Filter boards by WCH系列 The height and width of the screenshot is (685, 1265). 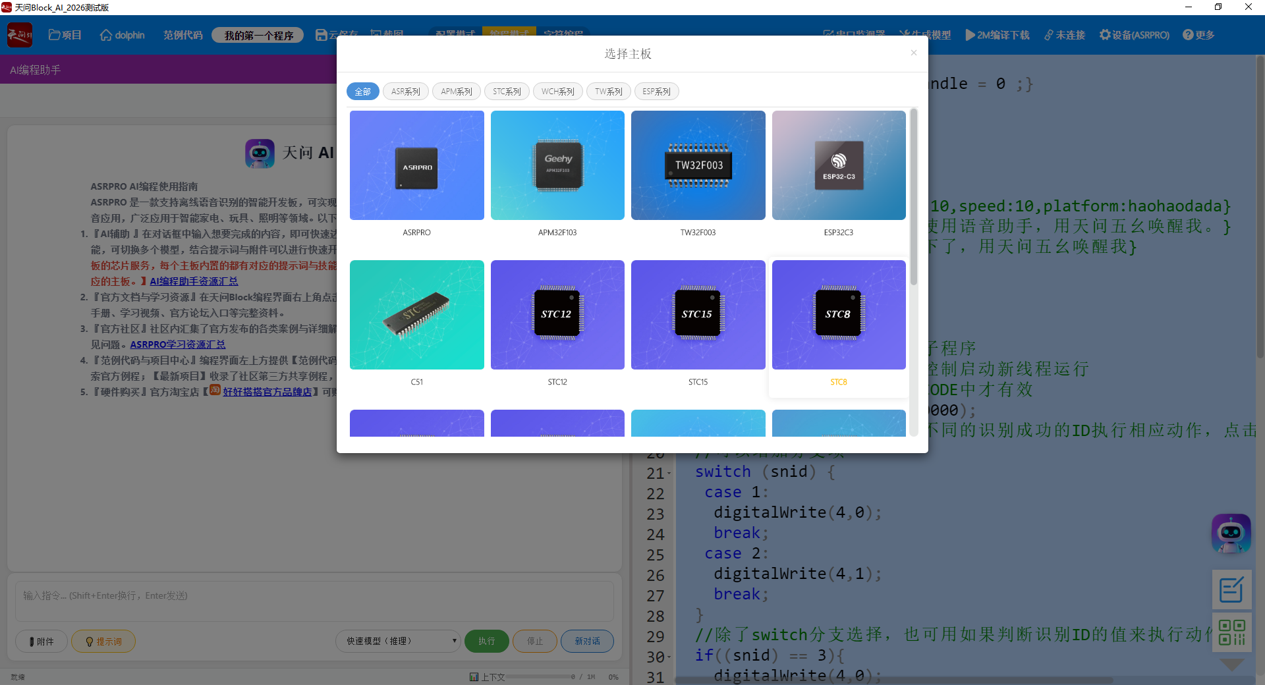pyautogui.click(x=558, y=92)
